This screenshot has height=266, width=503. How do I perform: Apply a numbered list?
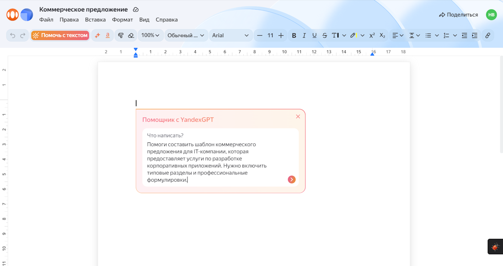tap(446, 35)
